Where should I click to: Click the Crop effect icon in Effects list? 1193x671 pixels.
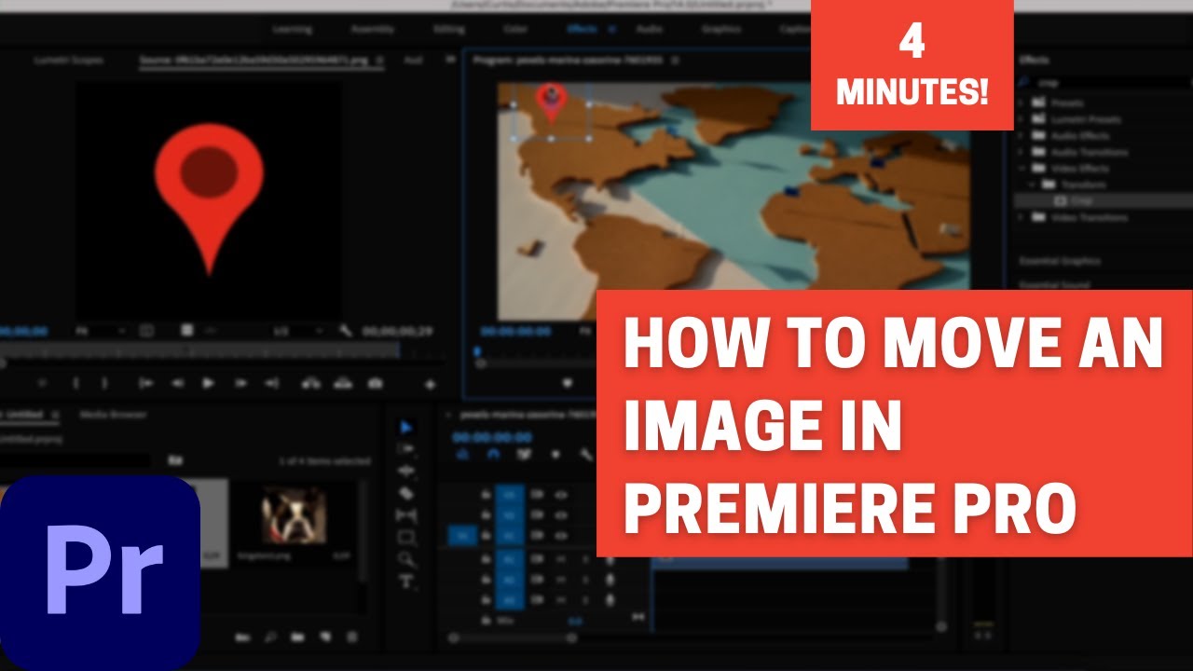(1060, 200)
